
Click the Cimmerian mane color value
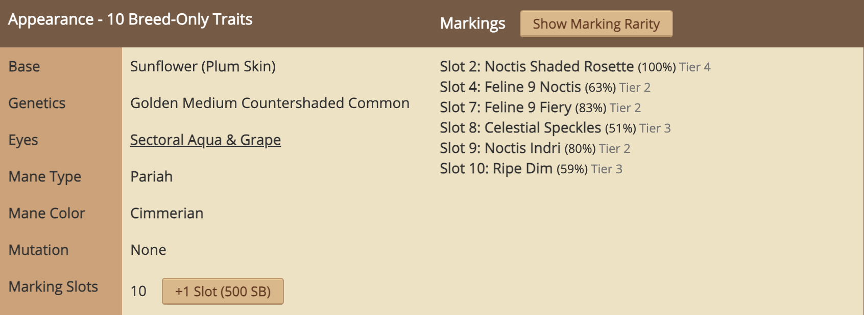[166, 214]
